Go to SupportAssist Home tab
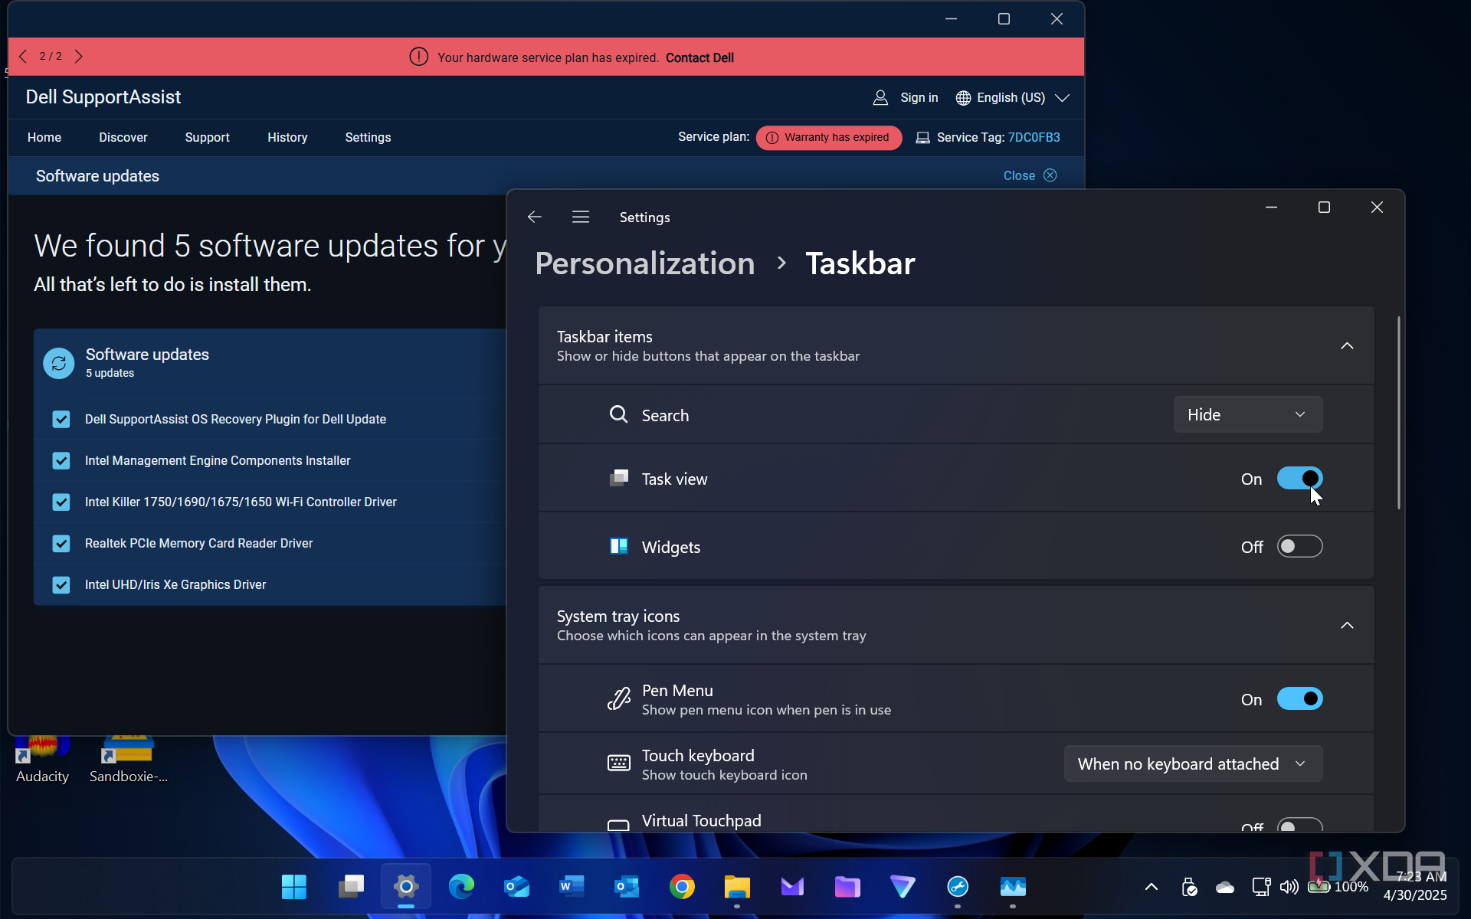 (44, 138)
